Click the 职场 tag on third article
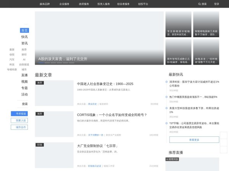 (x=40, y=145)
